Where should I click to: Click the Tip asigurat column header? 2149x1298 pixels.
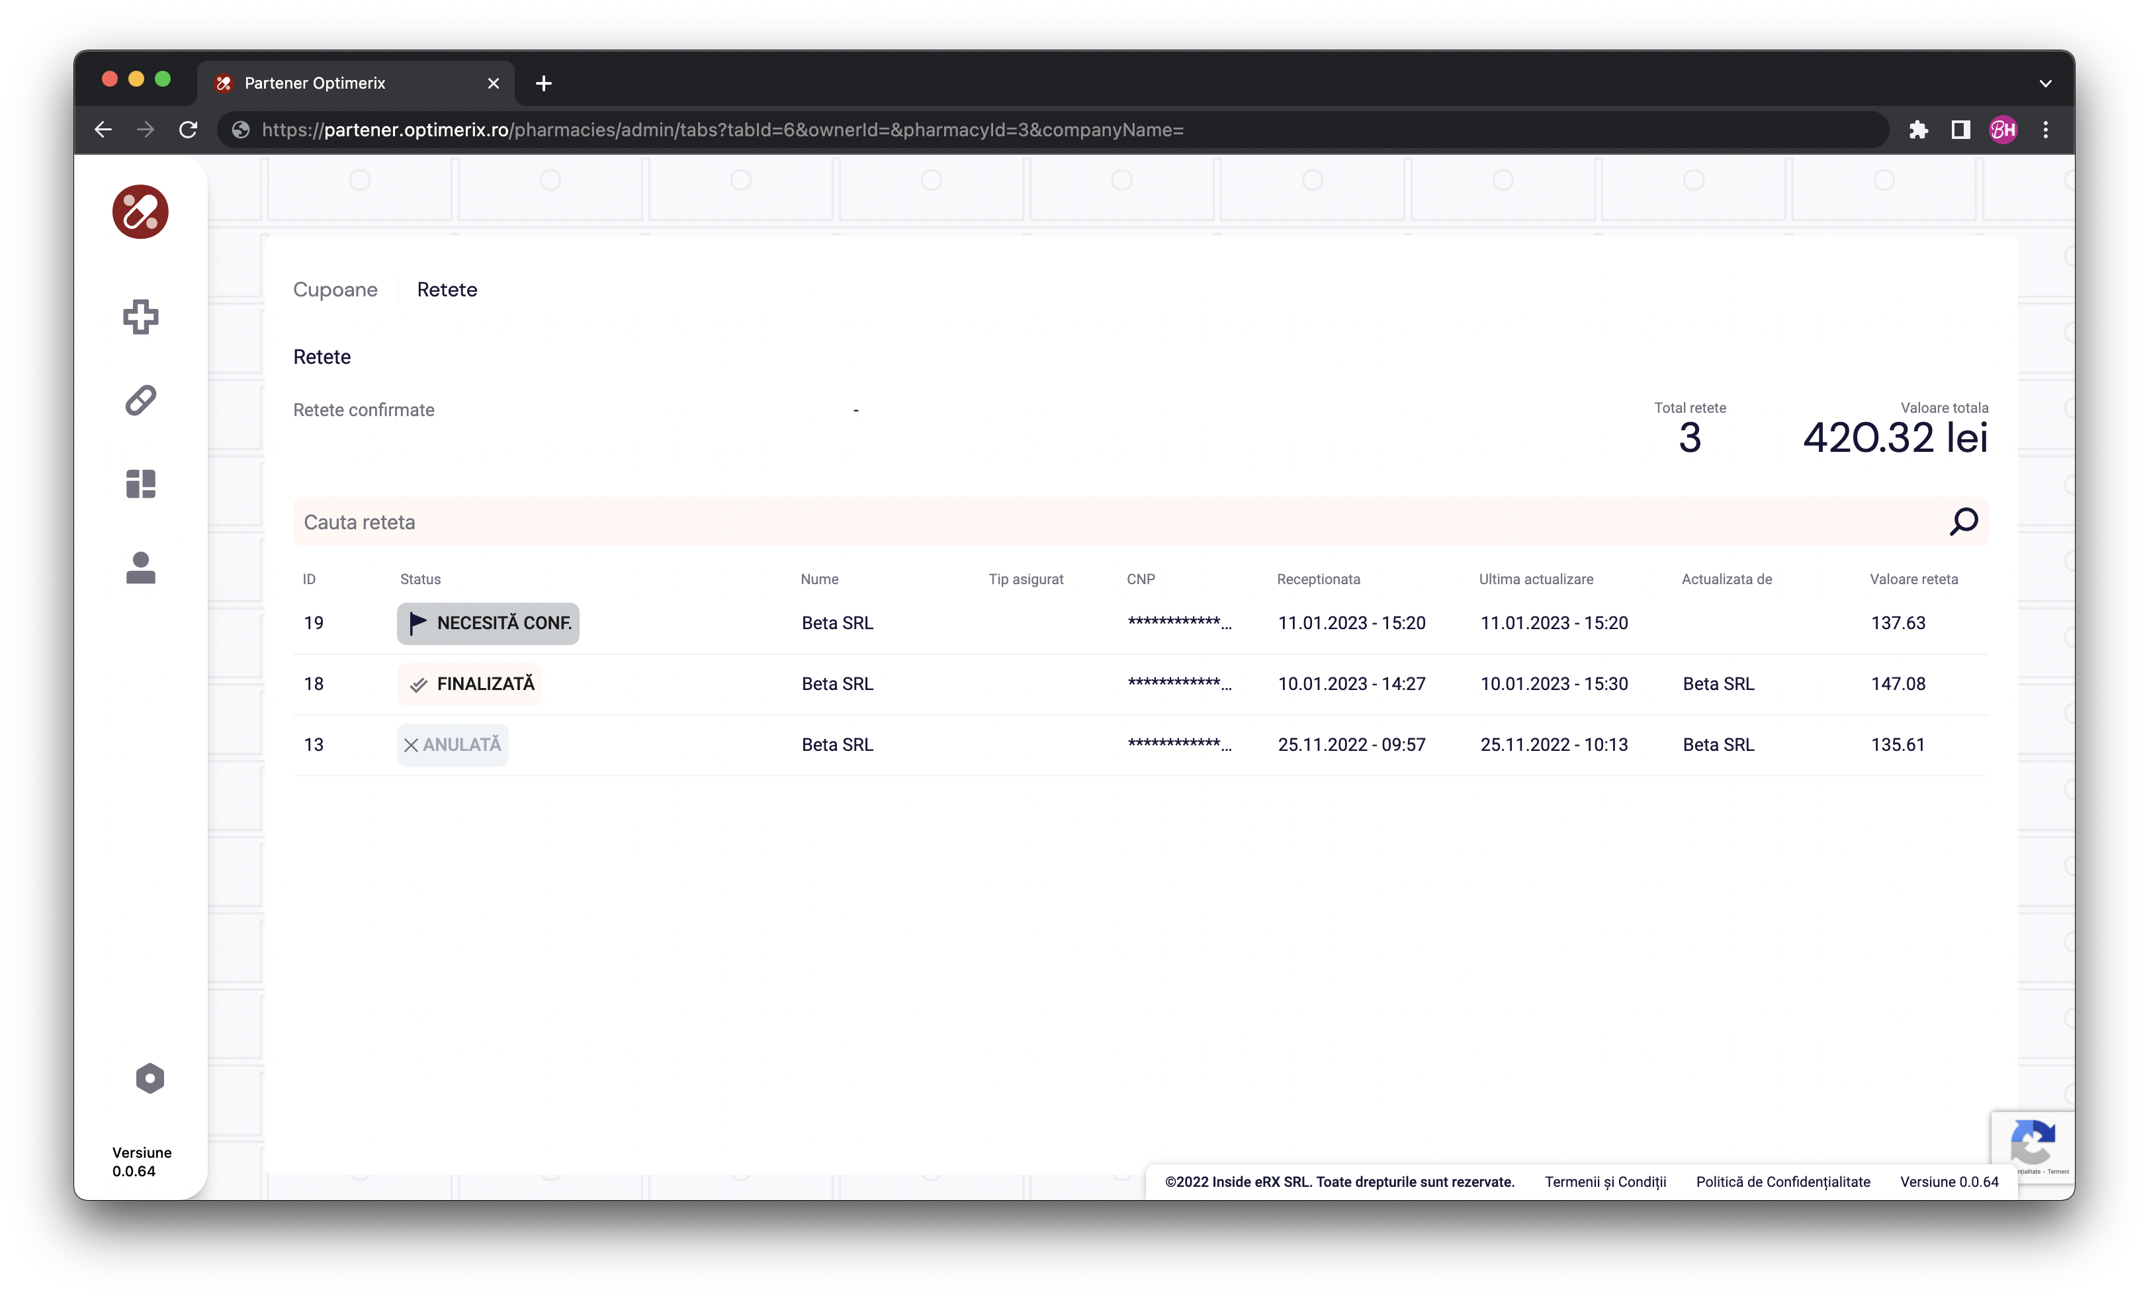pos(1026,578)
